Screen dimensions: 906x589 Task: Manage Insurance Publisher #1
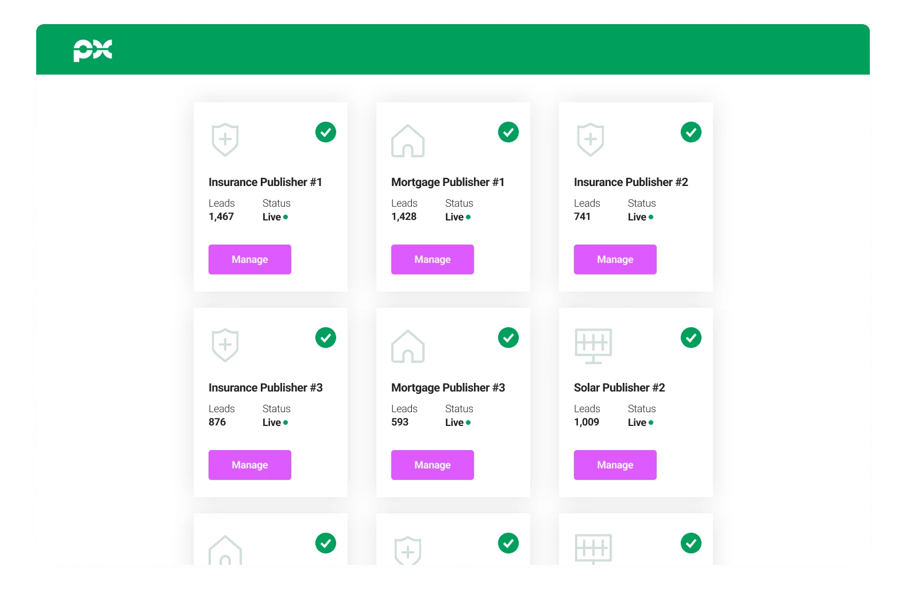(x=250, y=259)
